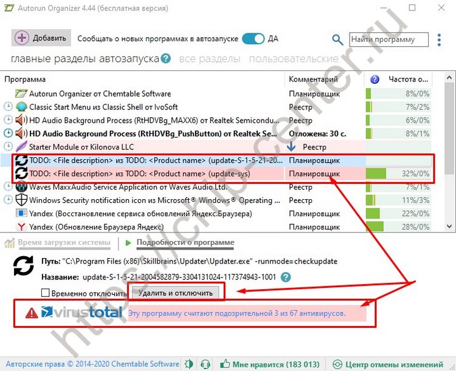
Task: Open the link about 3 из 67 антивирусов
Action: click(237, 313)
